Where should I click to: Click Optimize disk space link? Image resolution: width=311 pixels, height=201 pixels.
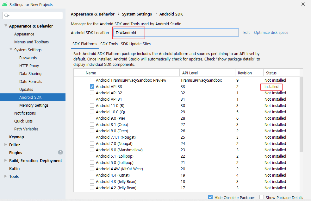point(271,33)
